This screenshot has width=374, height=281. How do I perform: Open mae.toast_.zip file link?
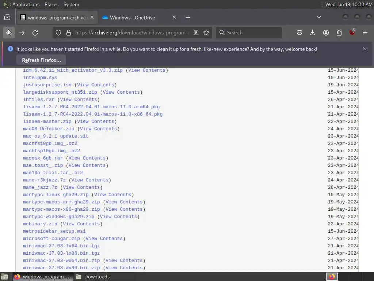coord(43,165)
